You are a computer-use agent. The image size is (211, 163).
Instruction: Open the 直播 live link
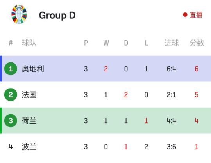(x=196, y=15)
